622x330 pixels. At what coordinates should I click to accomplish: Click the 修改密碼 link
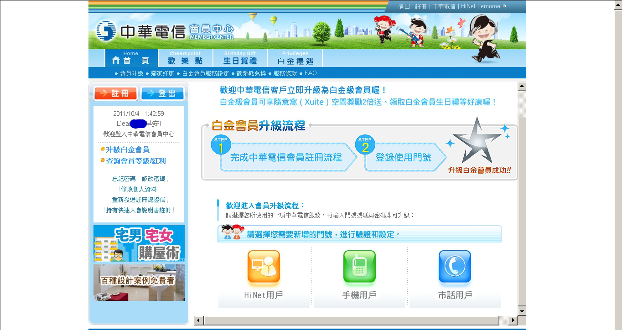tap(153, 179)
